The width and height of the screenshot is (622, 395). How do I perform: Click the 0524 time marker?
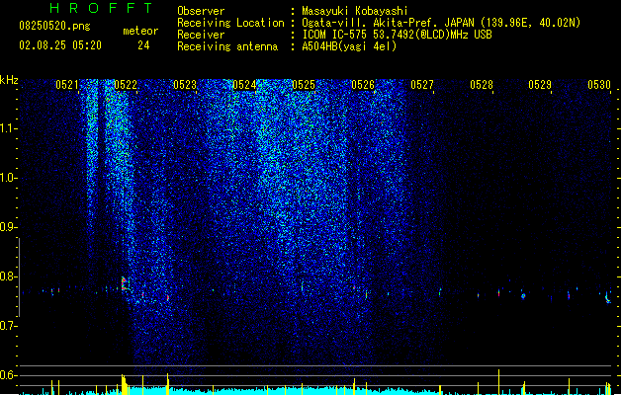(x=244, y=85)
